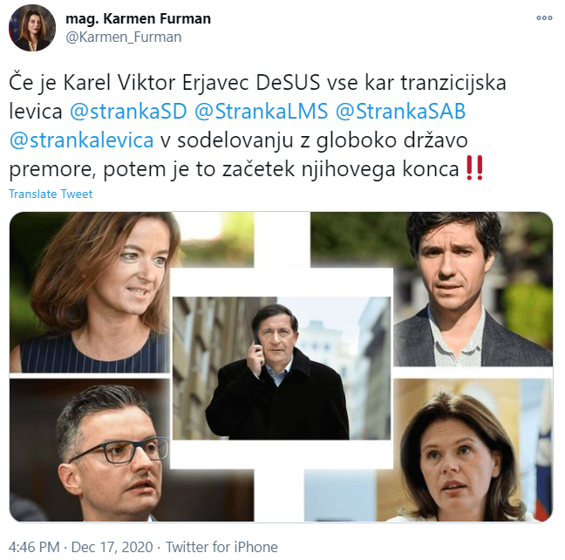This screenshot has height=560, width=565.
Task: Open the mag. Karmen Furman display name
Action: point(138,18)
